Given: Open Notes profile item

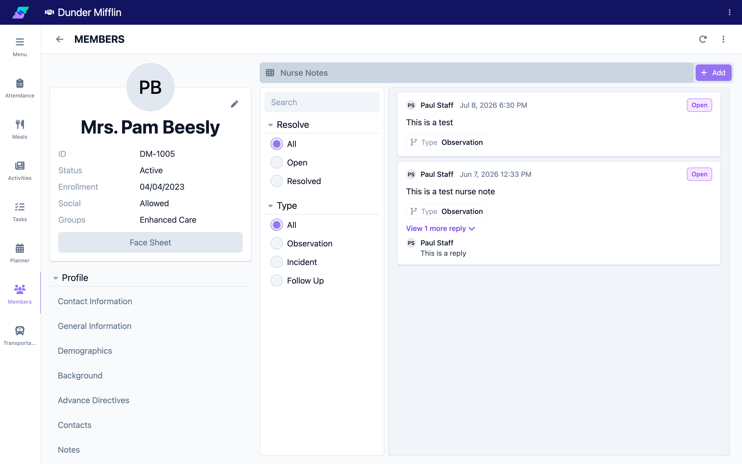Looking at the screenshot, I should 69,450.
